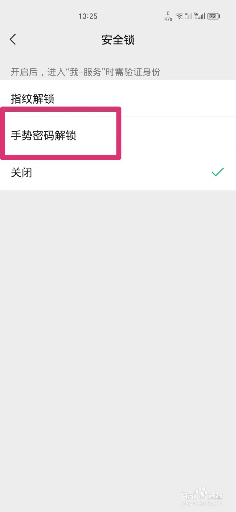
Task: Tap the clock showing 13:25
Action: (88, 16)
